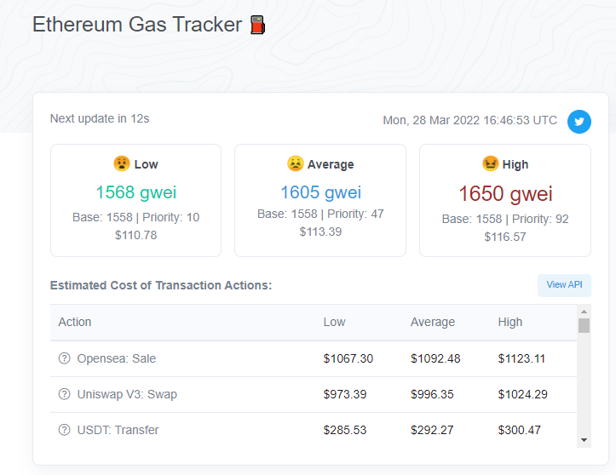Viewport: 616px width, 475px height.
Task: Click the question mark beside Opensea: Sale
Action: point(64,358)
